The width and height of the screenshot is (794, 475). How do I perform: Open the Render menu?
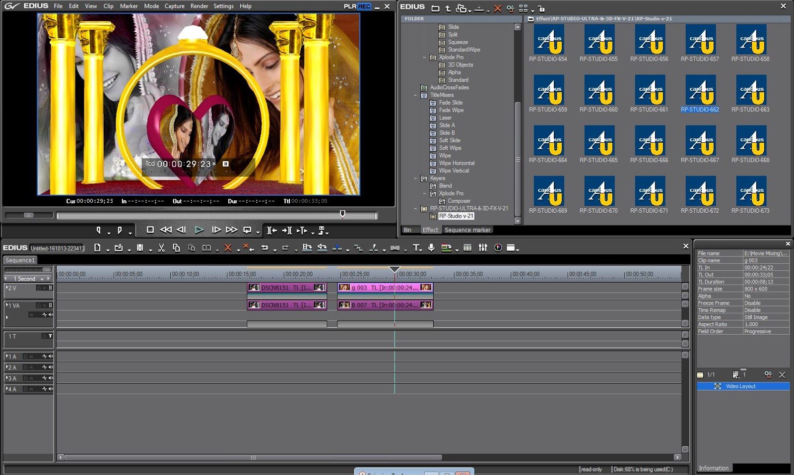[199, 6]
